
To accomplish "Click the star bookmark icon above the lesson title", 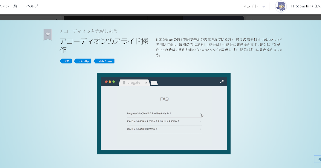I will coord(48,34).
